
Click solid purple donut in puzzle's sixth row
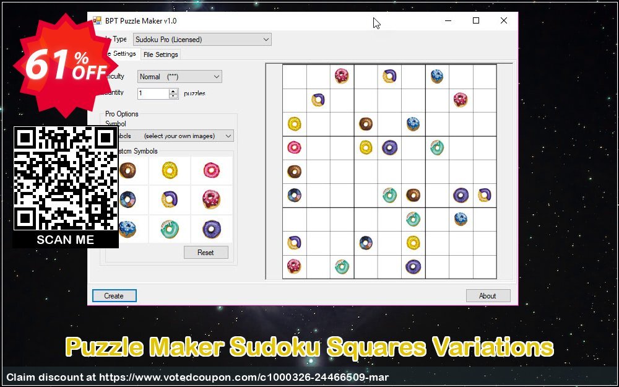click(461, 195)
